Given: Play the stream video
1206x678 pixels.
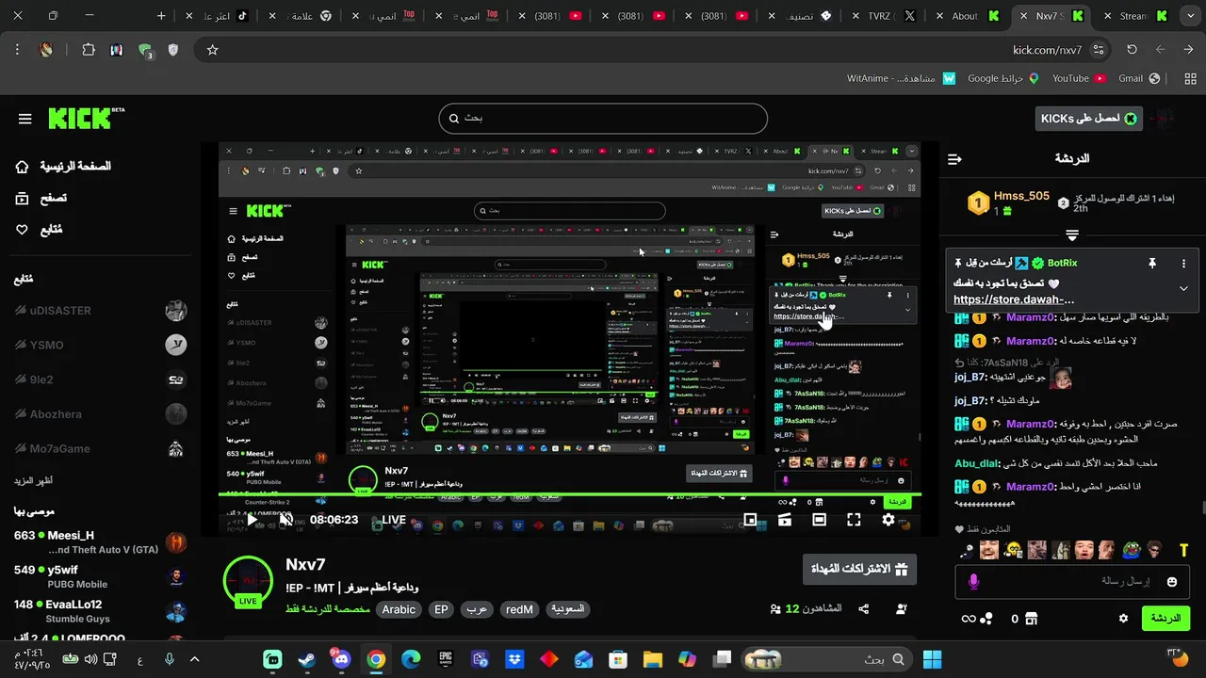Looking at the screenshot, I should (x=252, y=520).
